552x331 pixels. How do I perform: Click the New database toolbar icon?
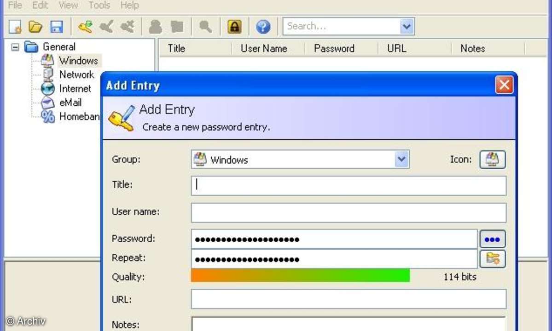click(x=15, y=27)
